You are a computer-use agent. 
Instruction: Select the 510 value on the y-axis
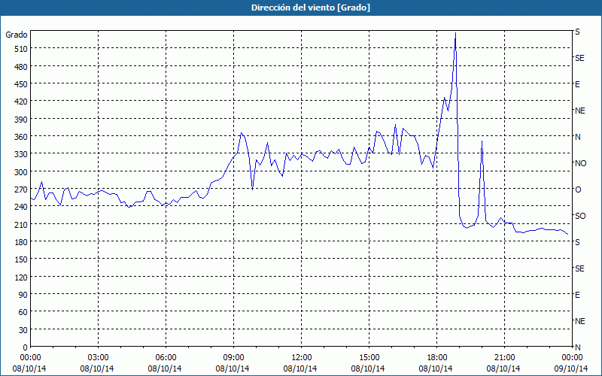pos(22,49)
